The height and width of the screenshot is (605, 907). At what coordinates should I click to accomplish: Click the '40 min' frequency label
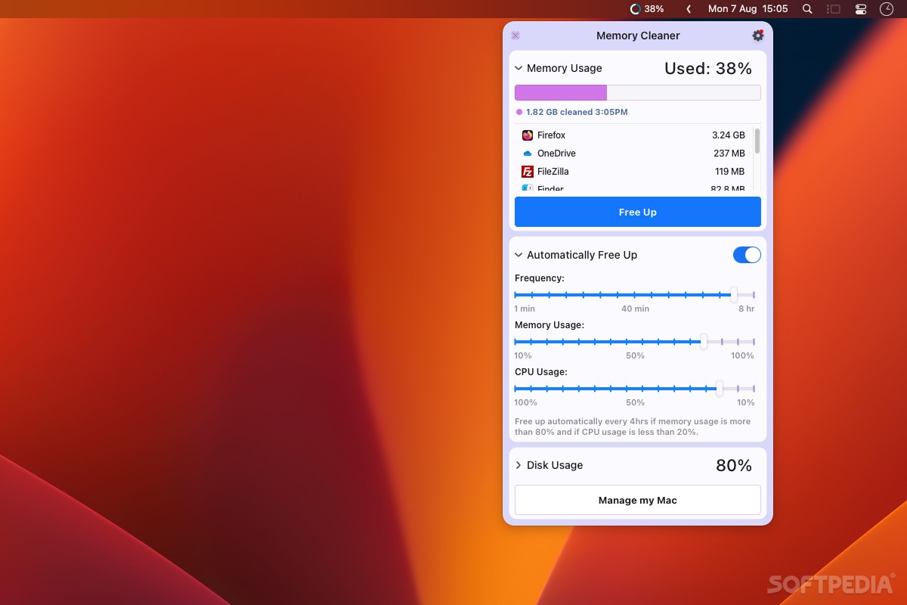[635, 309]
